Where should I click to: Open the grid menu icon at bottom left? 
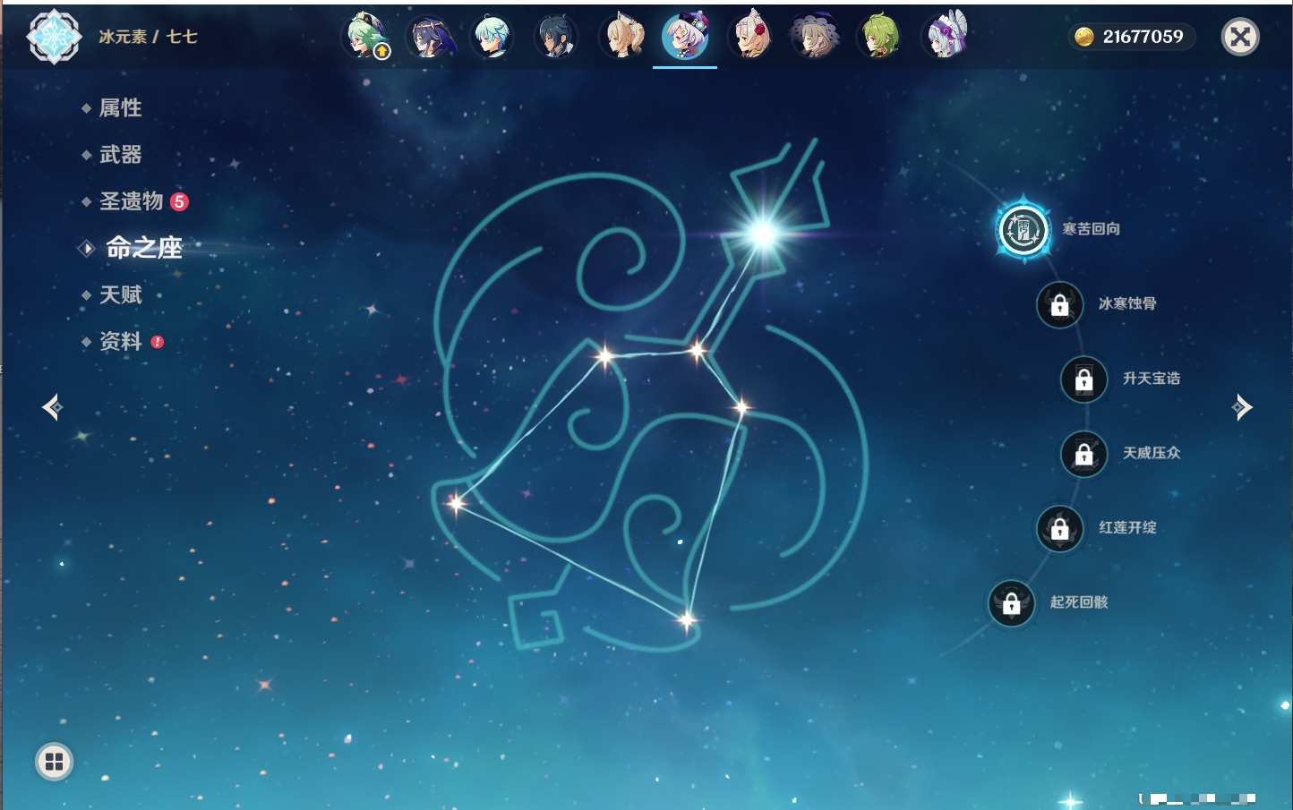(x=54, y=762)
